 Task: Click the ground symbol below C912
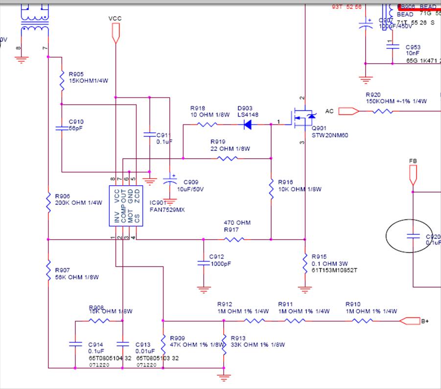tap(204, 290)
